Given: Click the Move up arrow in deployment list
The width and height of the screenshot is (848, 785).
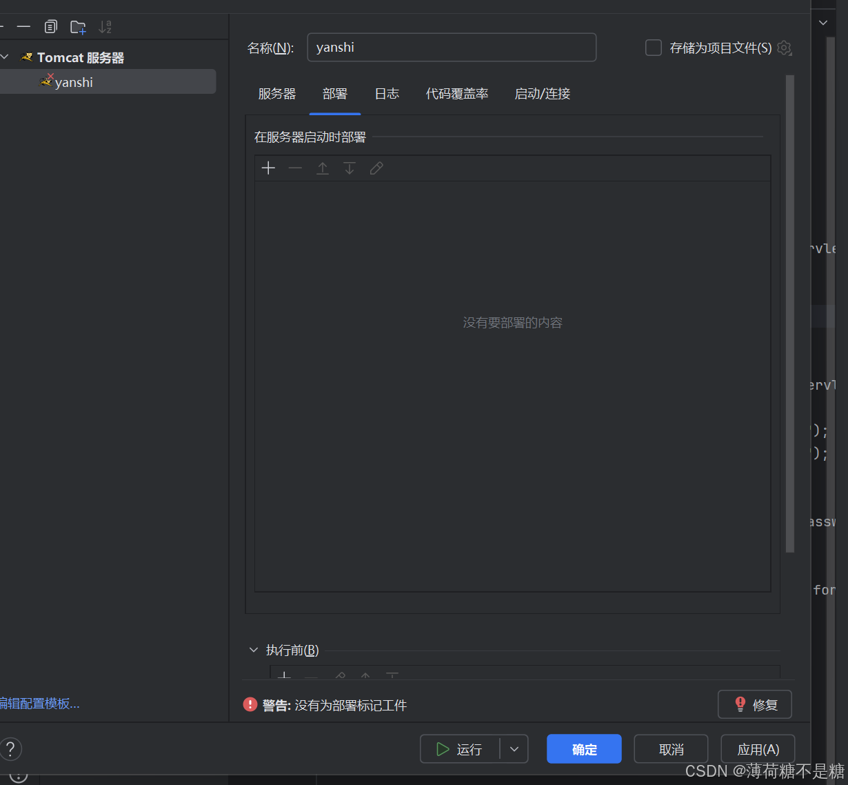Looking at the screenshot, I should pyautogui.click(x=323, y=168).
